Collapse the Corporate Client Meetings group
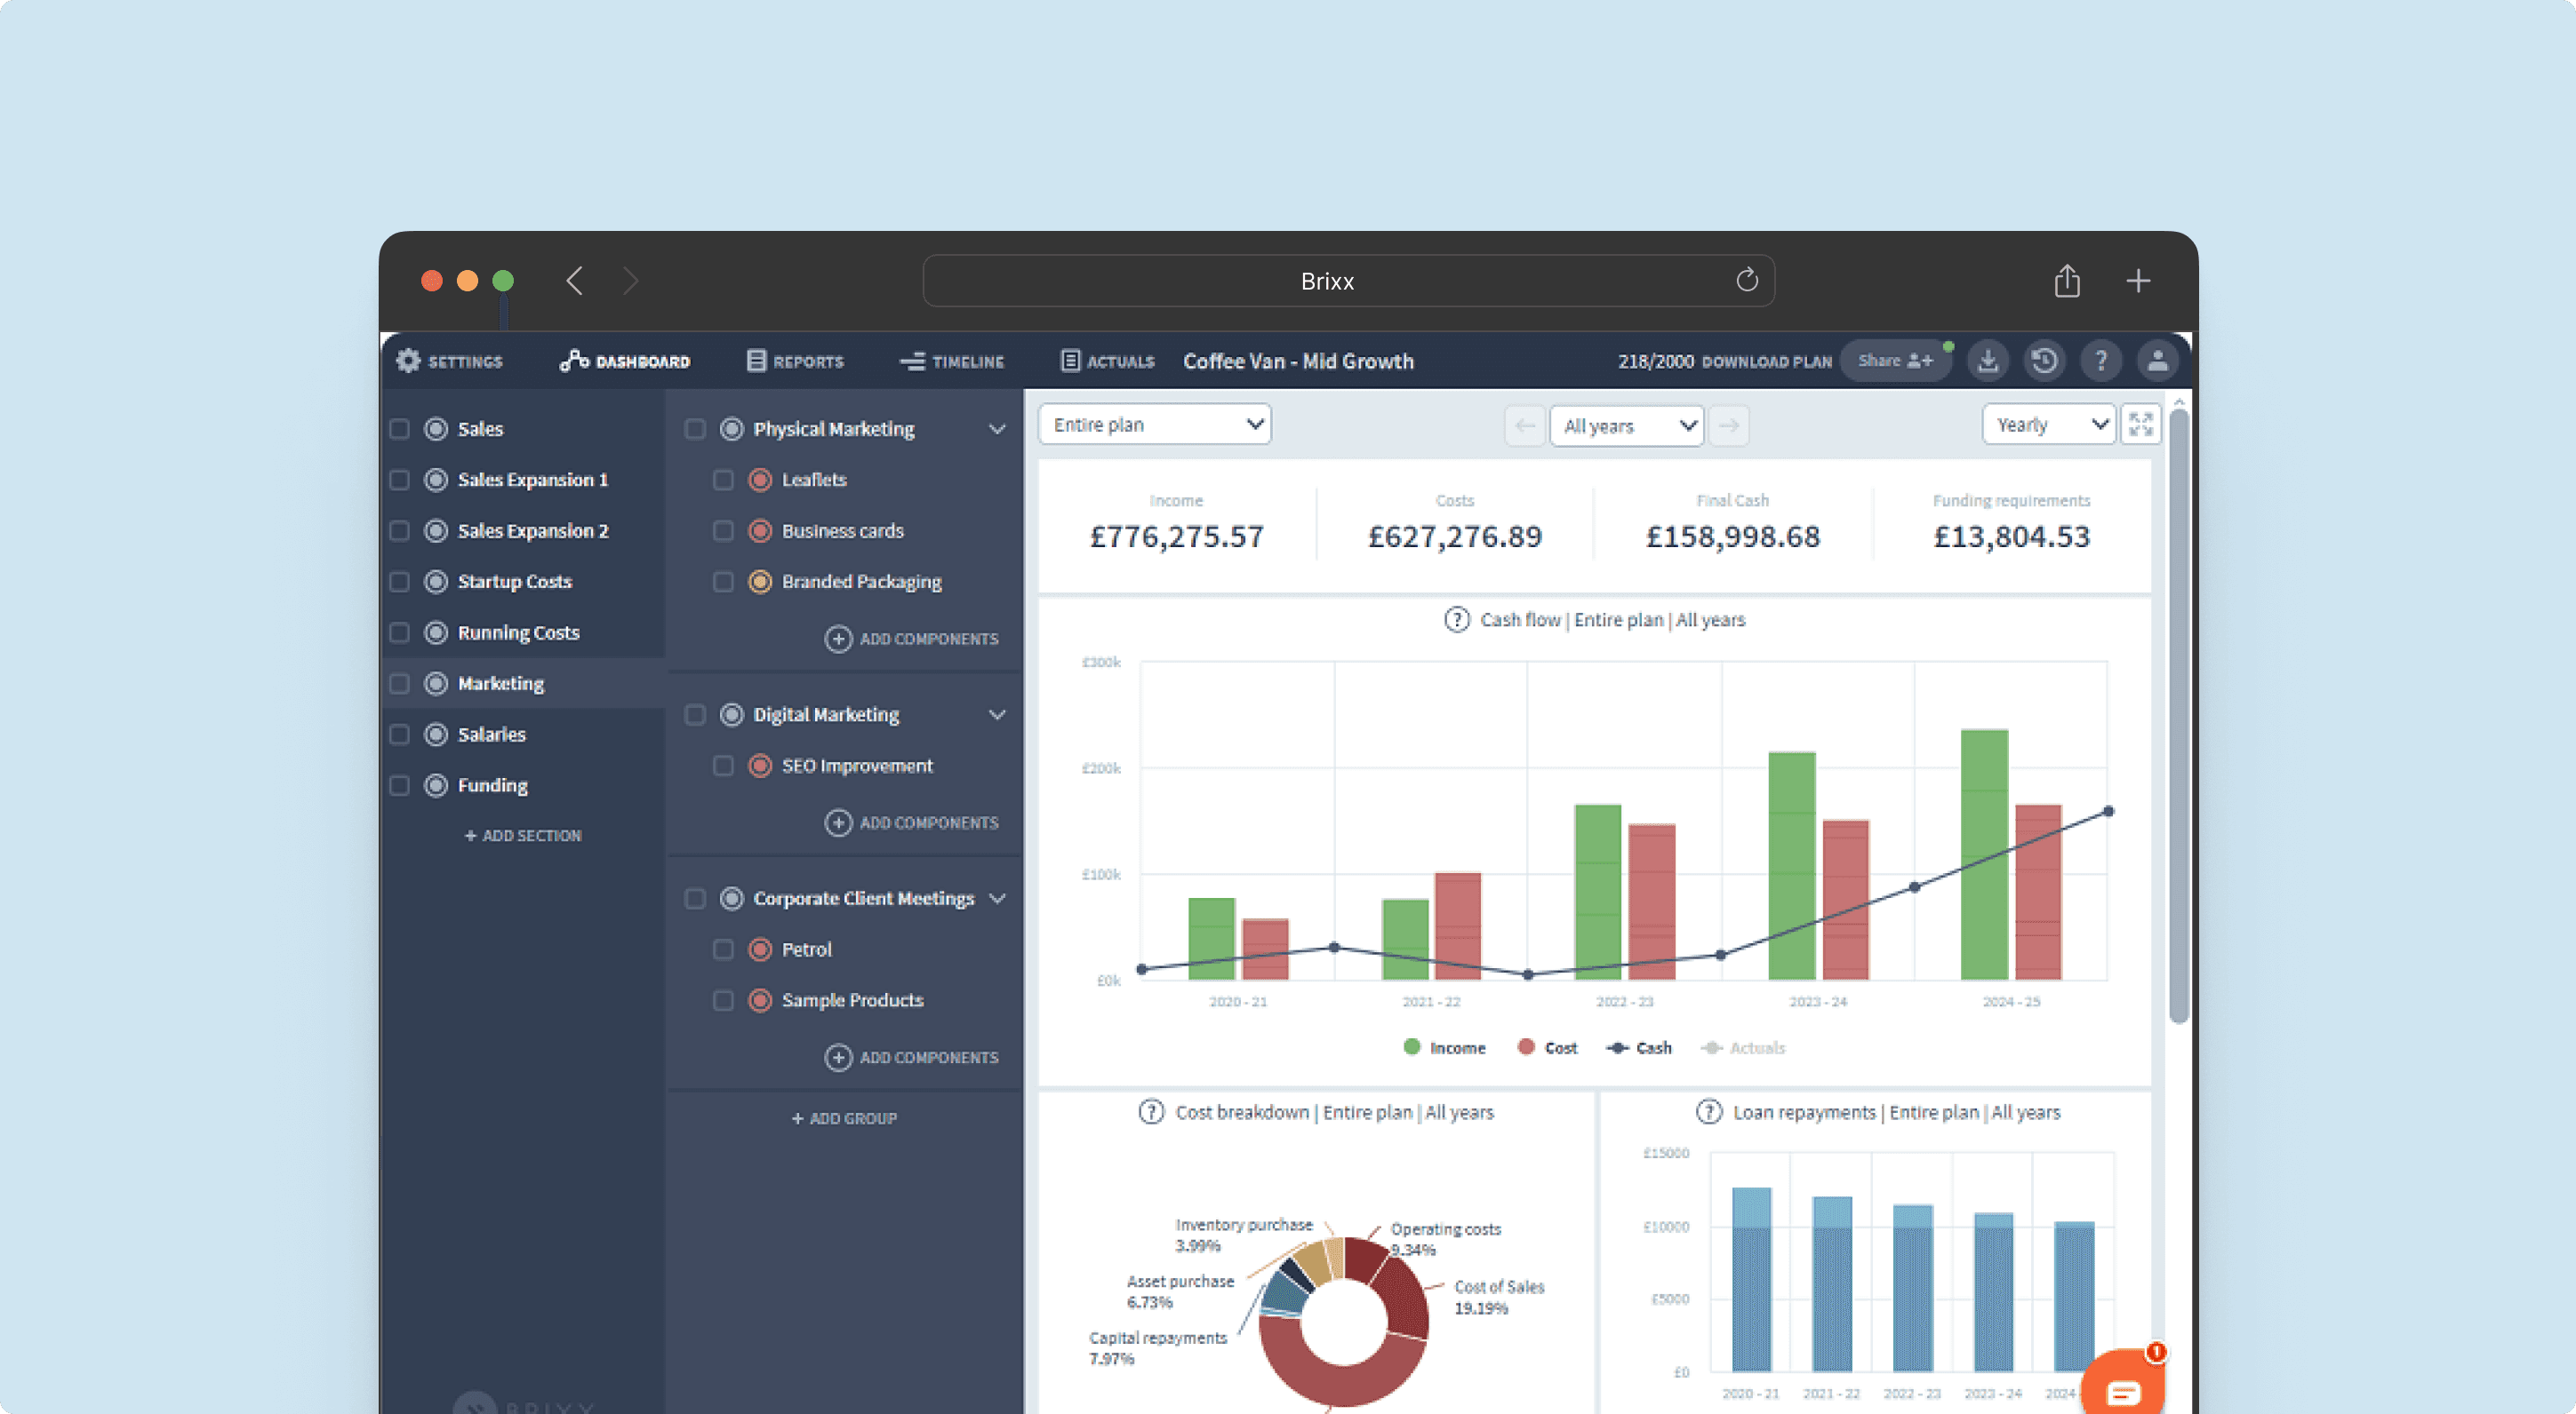This screenshot has width=2576, height=1414. pyautogui.click(x=997, y=898)
